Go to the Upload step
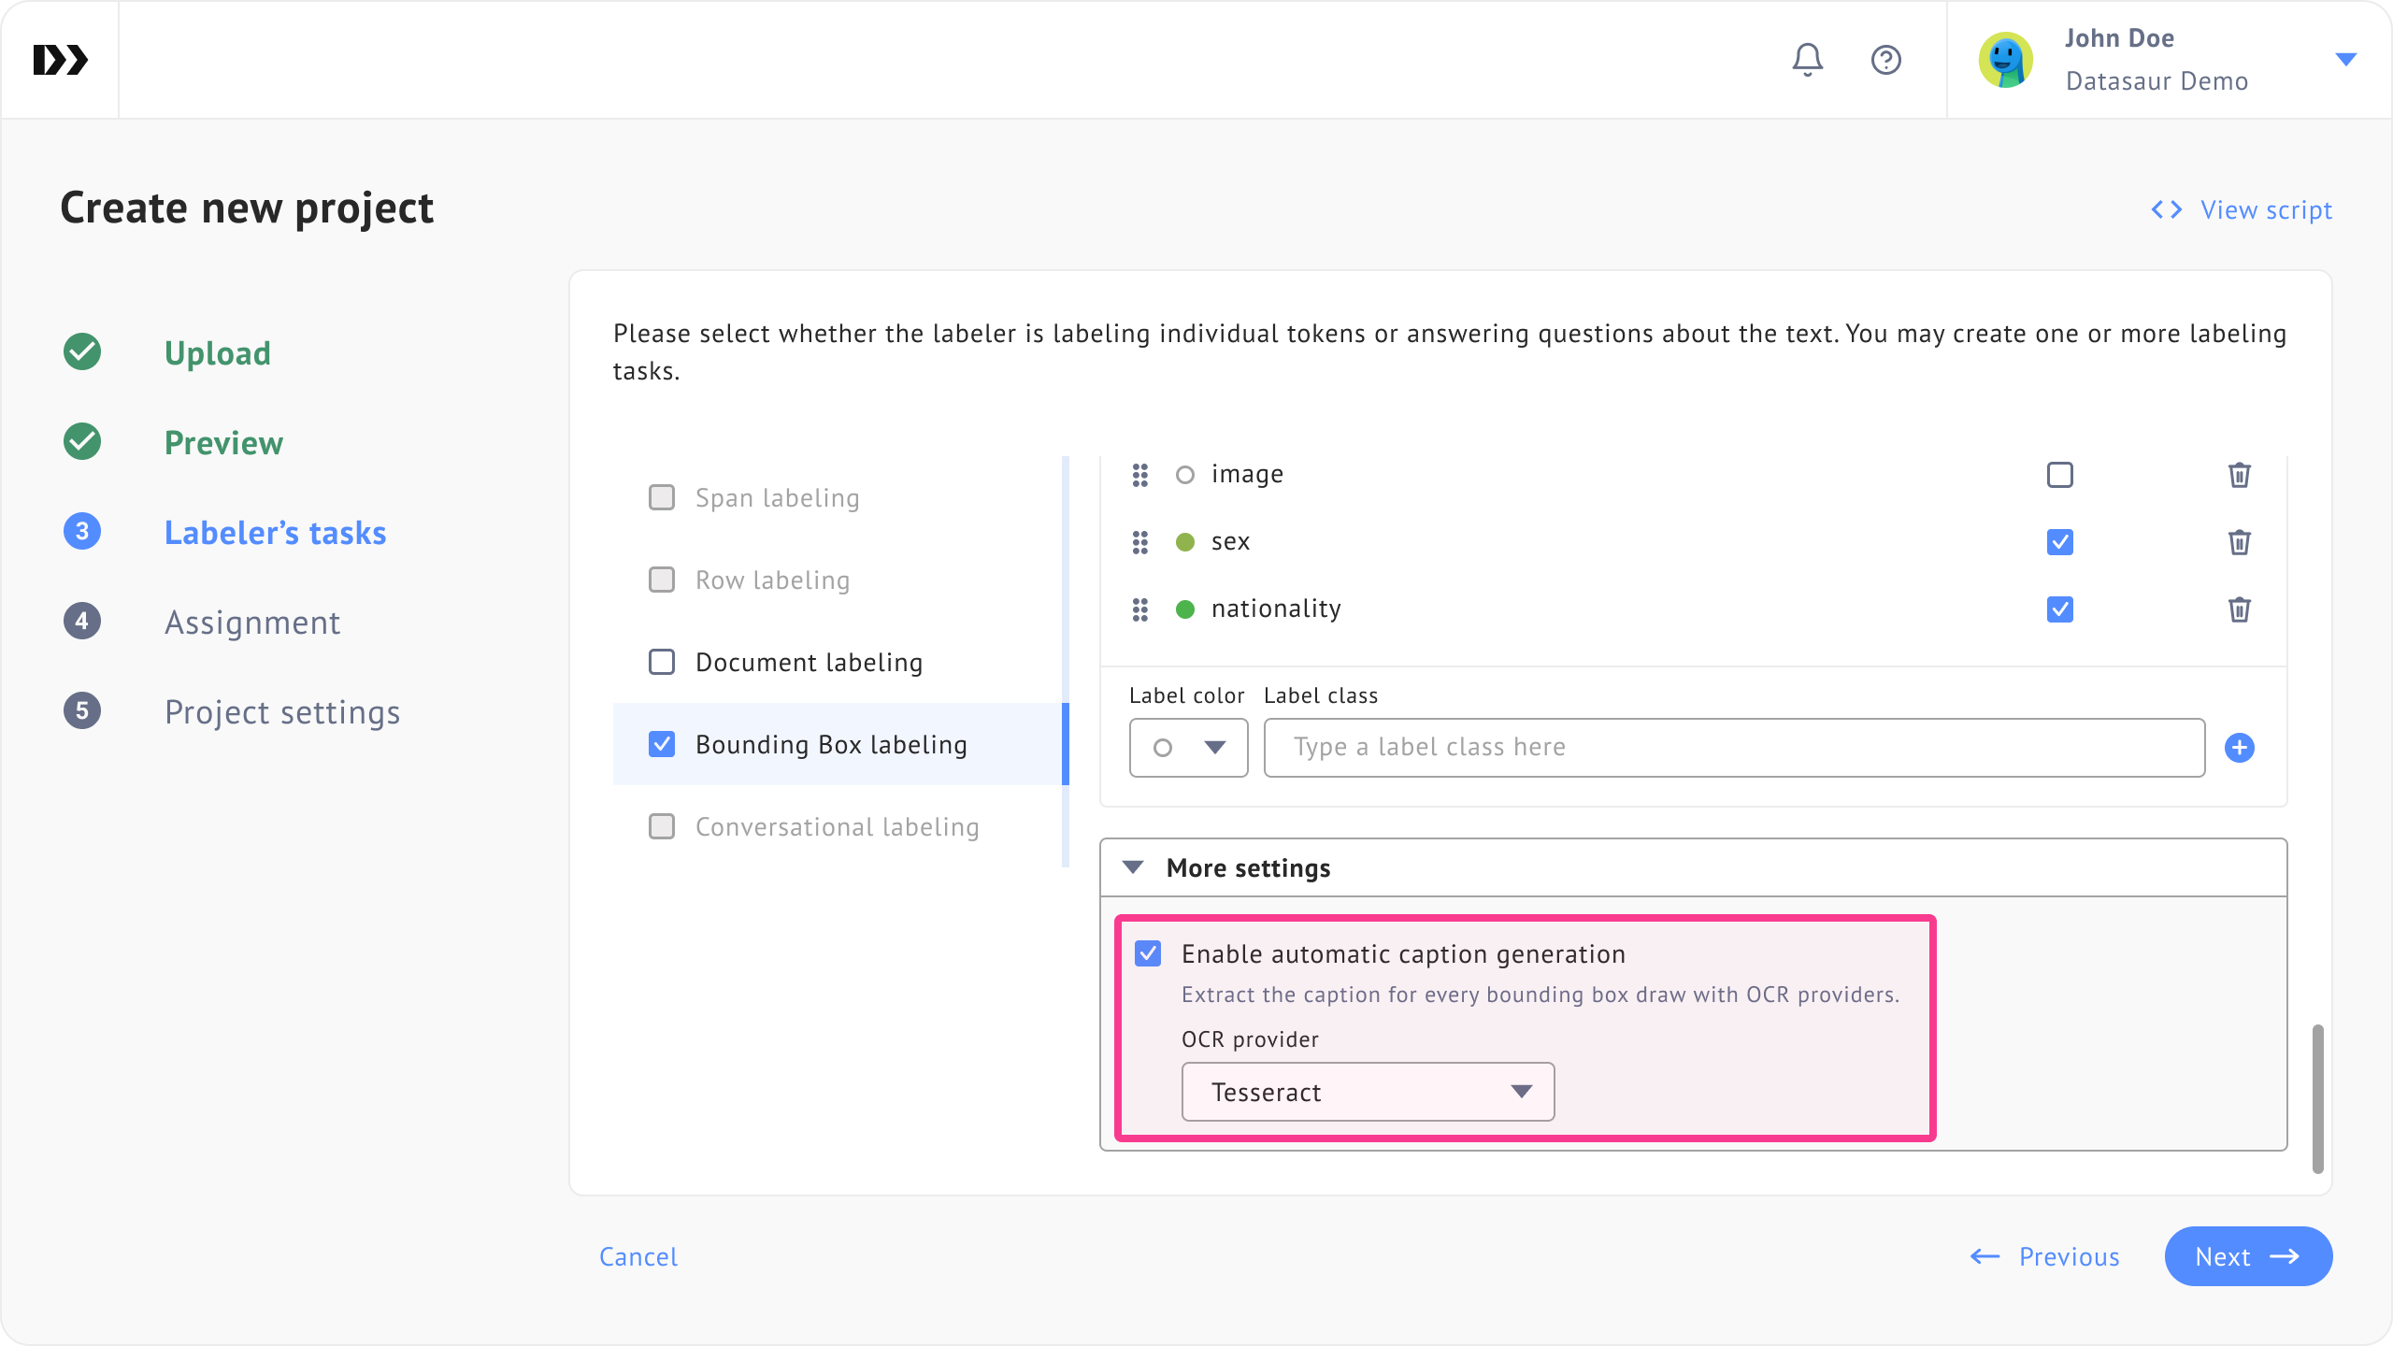Image resolution: width=2393 pixels, height=1346 pixels. [x=217, y=353]
